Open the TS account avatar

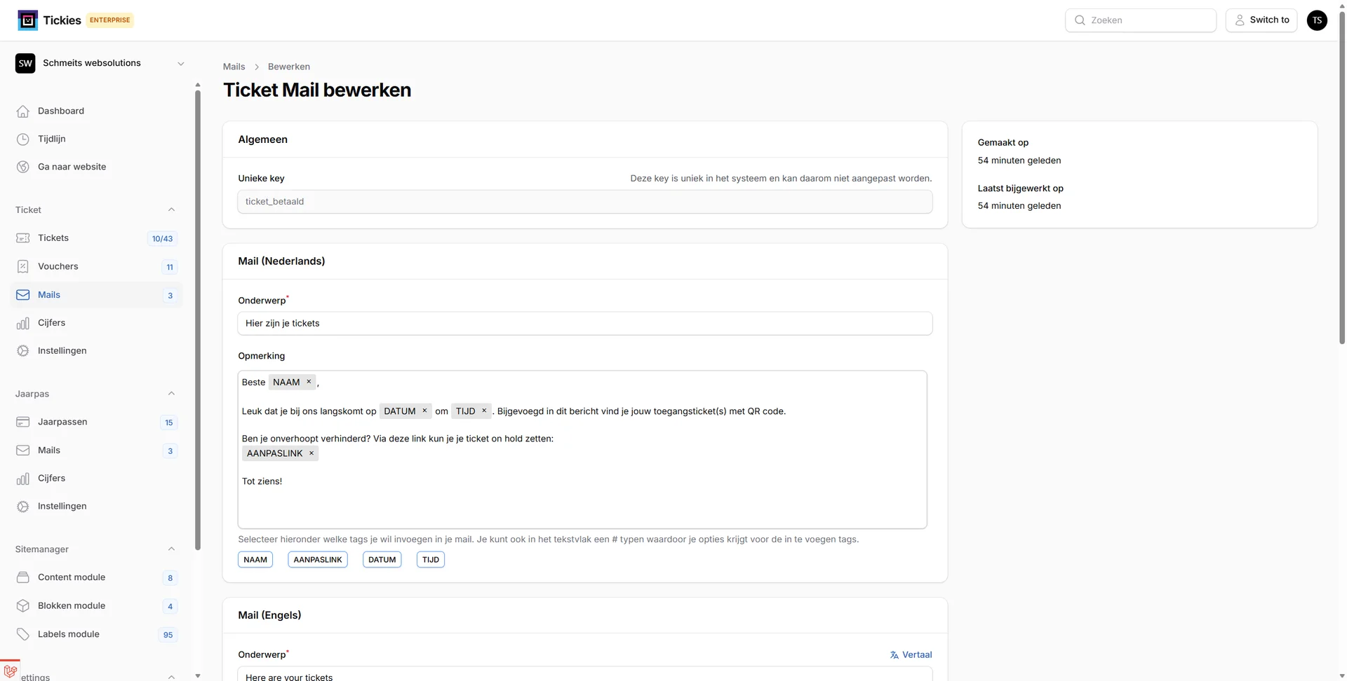tap(1318, 20)
